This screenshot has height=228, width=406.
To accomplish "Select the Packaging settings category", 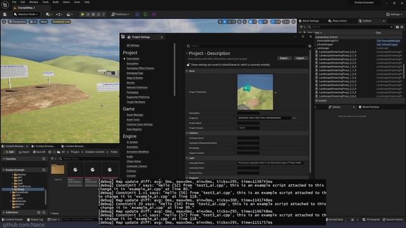I will point(133,92).
